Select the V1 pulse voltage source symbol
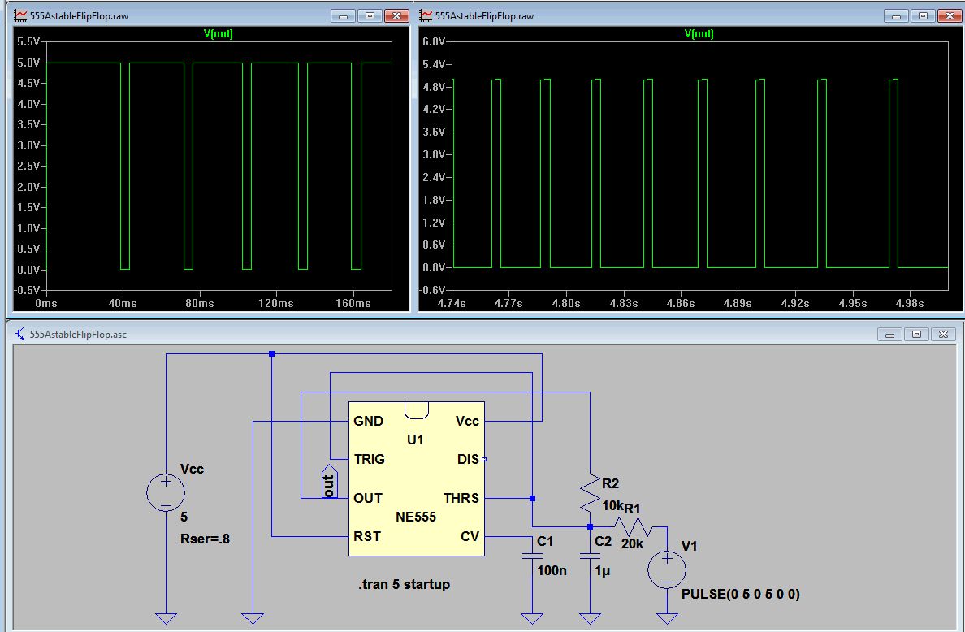Image resolution: width=965 pixels, height=632 pixels. (667, 569)
